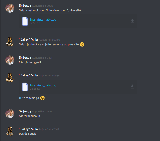Click the document icon of 12.50 KB file
This screenshot has width=160, height=141.
(x=25, y=21)
